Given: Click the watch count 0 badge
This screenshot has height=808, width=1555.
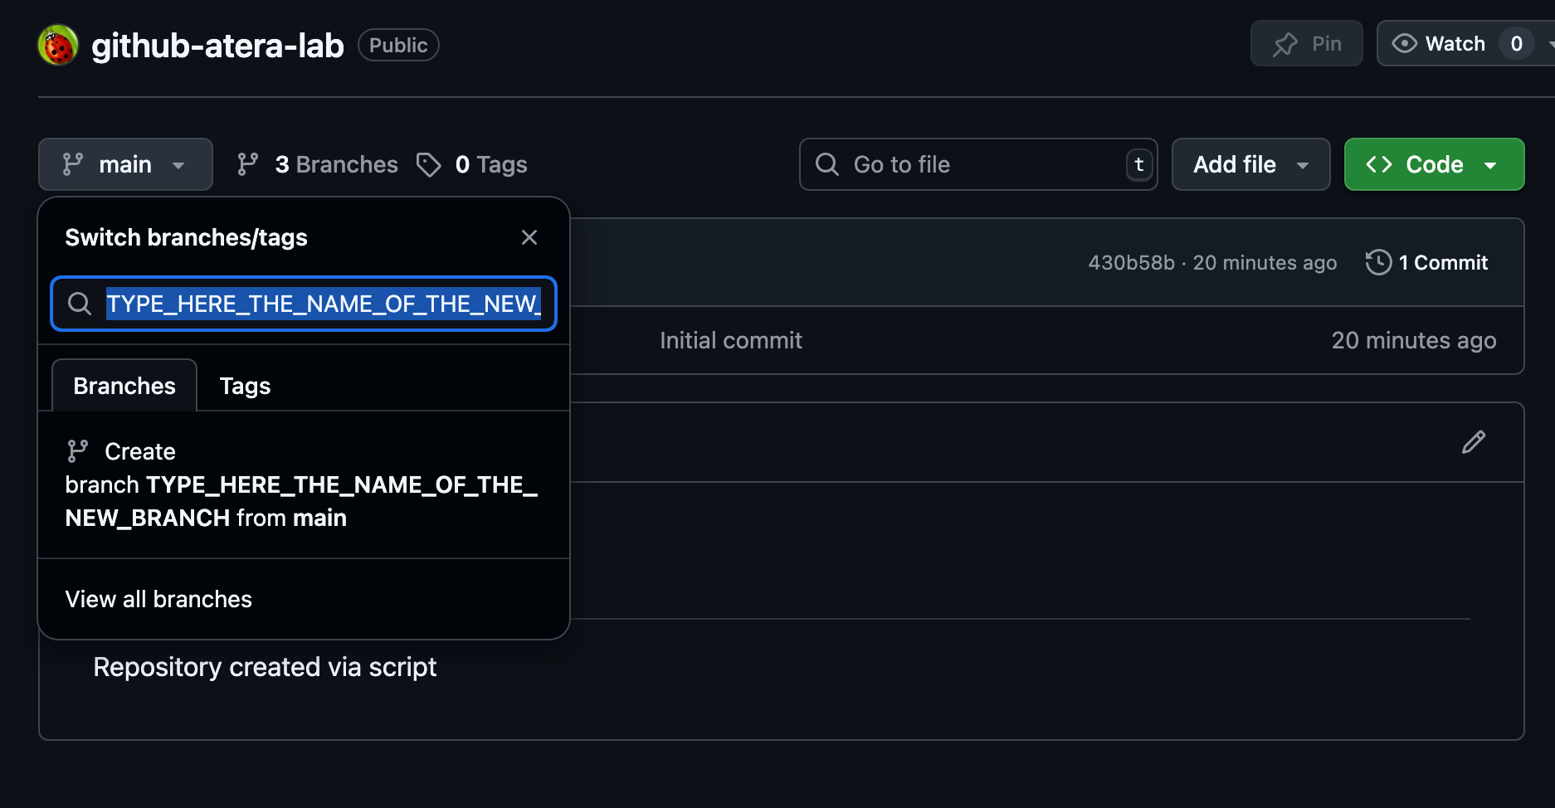Looking at the screenshot, I should (1516, 43).
